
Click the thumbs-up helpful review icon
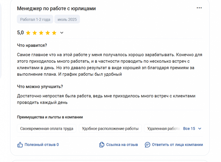pos(20,145)
